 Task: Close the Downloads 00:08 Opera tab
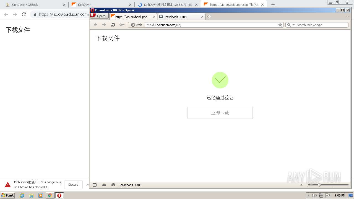pos(202,17)
